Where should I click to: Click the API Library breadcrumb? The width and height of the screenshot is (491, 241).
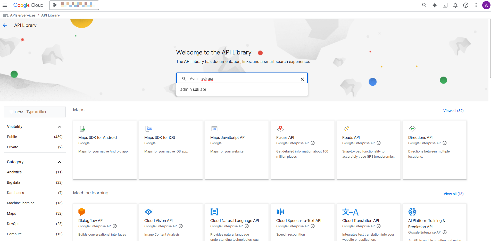51,15
